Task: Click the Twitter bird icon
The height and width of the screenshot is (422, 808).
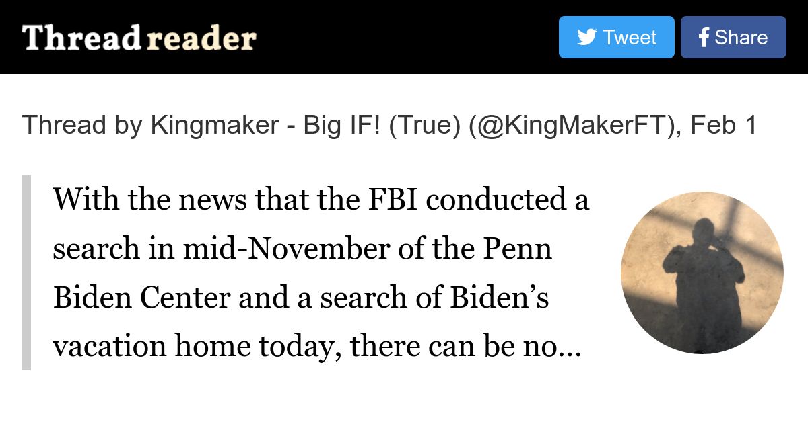Action: coord(586,37)
